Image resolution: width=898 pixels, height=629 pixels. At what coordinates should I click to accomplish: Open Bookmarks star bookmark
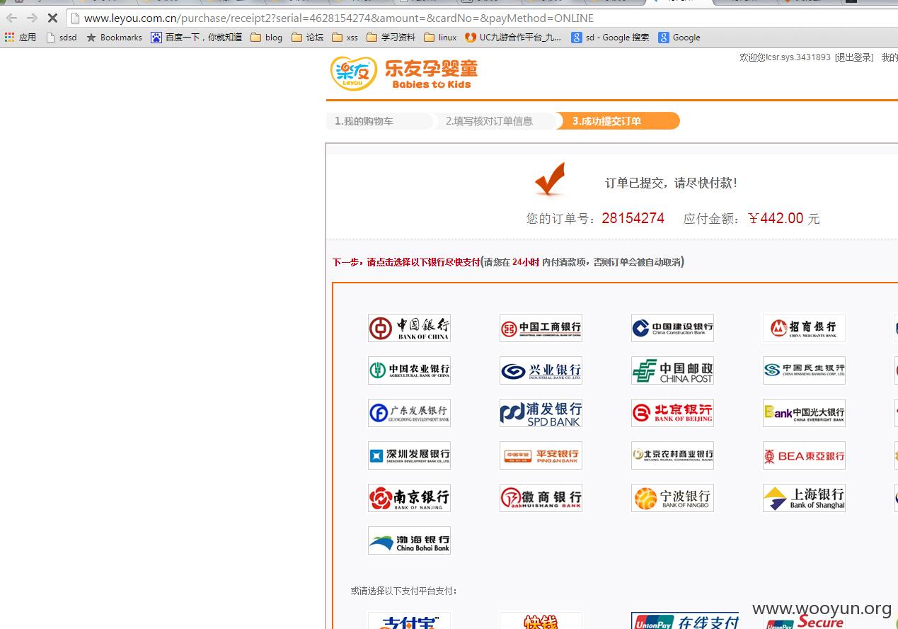[114, 38]
